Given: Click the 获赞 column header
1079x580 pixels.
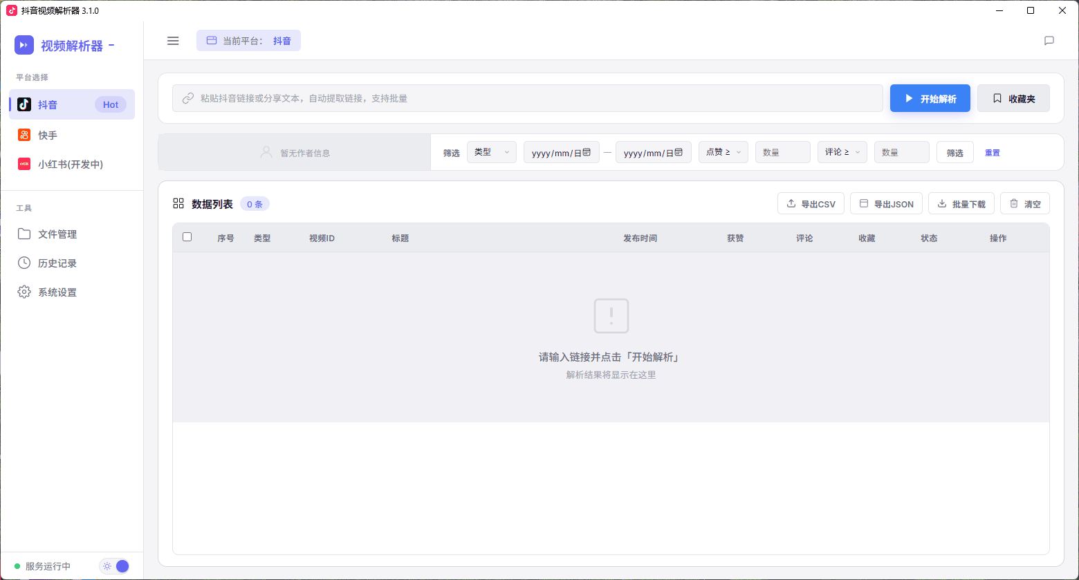Looking at the screenshot, I should (735, 238).
